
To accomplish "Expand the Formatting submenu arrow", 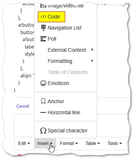I will [92, 61].
